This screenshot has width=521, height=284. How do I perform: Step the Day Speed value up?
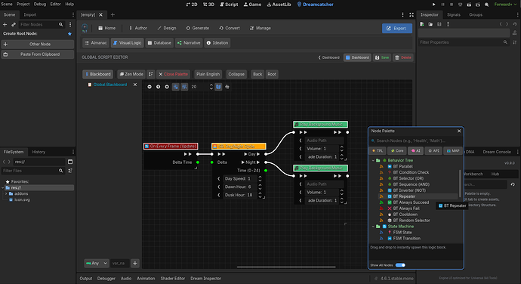pos(260,177)
